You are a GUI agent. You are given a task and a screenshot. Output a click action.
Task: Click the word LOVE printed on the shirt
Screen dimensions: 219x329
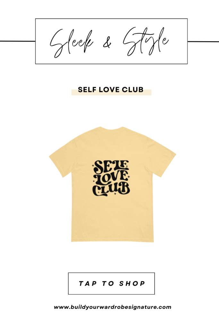[111, 178]
